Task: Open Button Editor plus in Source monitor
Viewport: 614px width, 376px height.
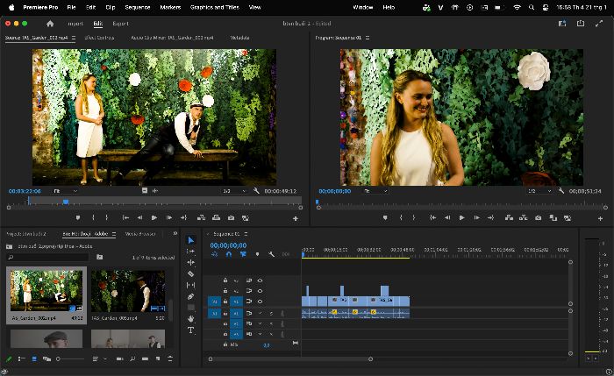Action: tap(296, 219)
